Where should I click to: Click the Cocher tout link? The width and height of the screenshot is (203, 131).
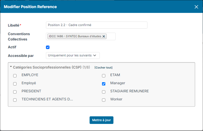pos(104,68)
